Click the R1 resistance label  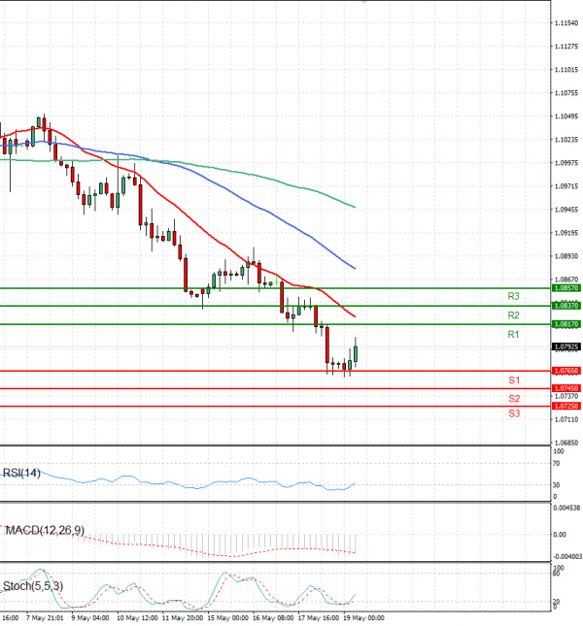(513, 334)
